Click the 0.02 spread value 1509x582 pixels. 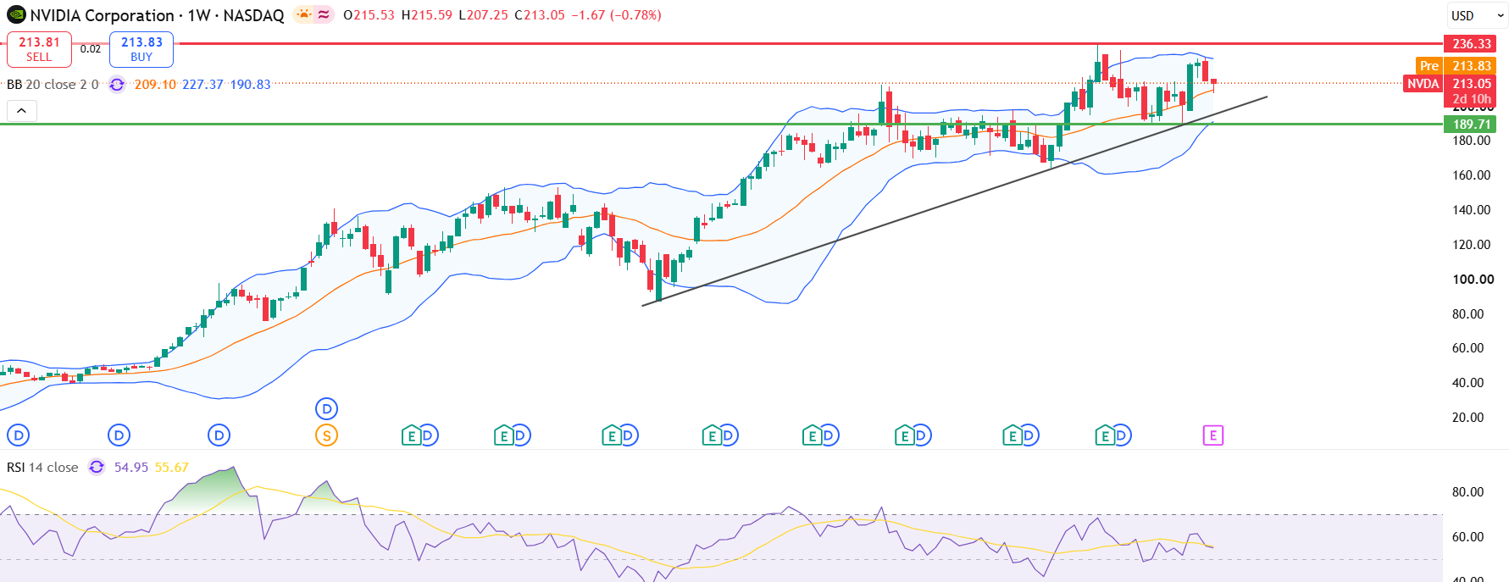click(91, 49)
